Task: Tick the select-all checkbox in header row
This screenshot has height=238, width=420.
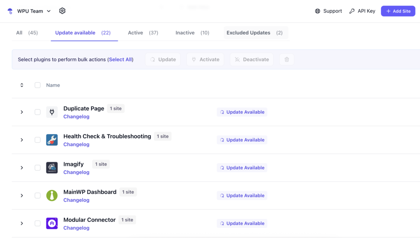Action: click(x=37, y=85)
